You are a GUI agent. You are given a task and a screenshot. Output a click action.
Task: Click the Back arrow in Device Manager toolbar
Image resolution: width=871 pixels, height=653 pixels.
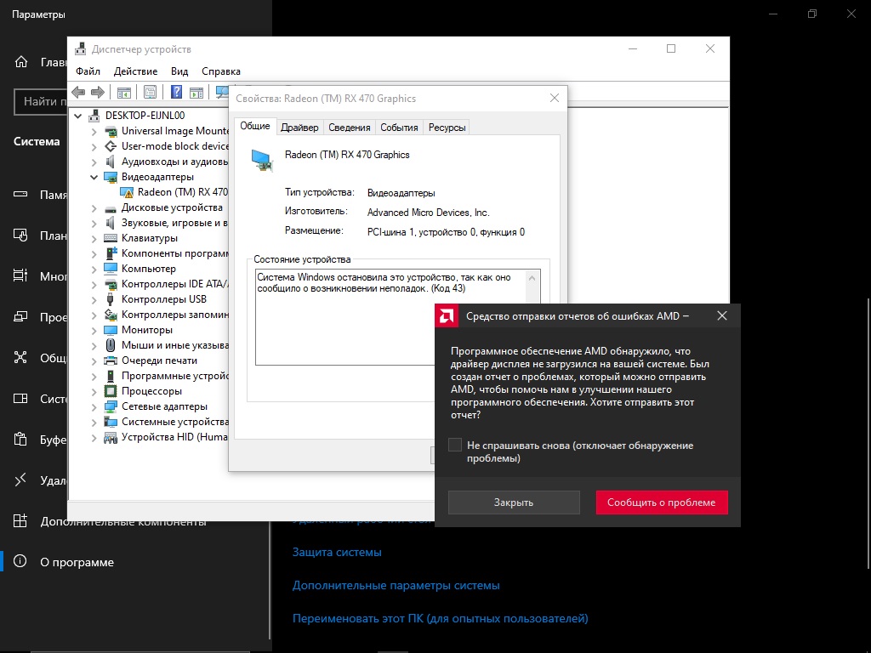[78, 92]
